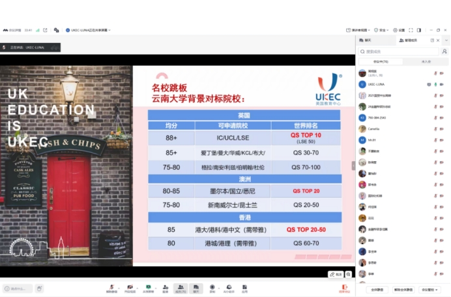Unmute the microphone in bottom toolbar
451x297 pixels.
111,287
